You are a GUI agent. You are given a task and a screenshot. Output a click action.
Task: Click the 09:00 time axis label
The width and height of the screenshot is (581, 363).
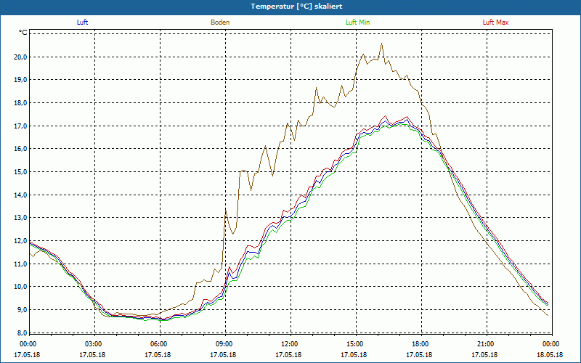click(x=225, y=344)
